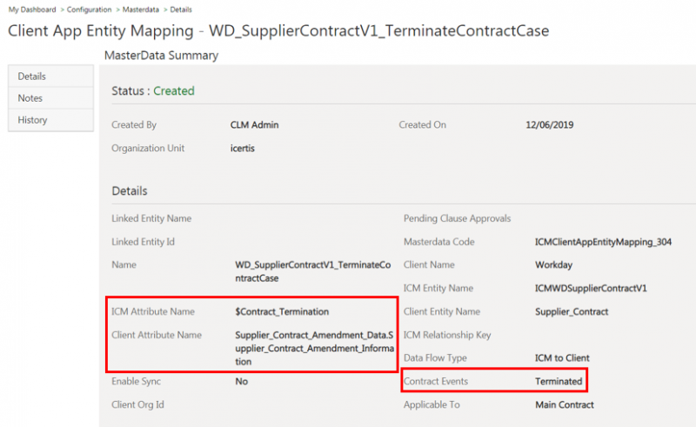Click the green Created status text
Screen dimensions: 696x427
[x=174, y=90]
